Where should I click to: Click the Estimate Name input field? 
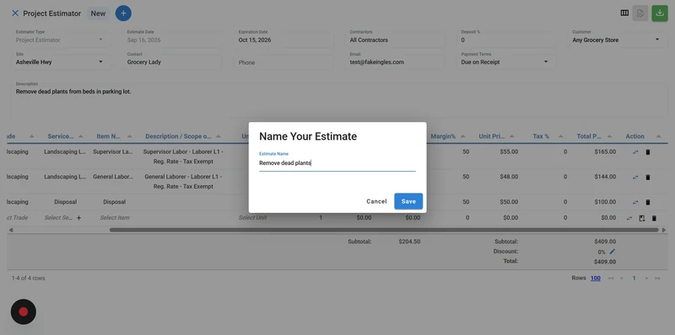coord(337,163)
